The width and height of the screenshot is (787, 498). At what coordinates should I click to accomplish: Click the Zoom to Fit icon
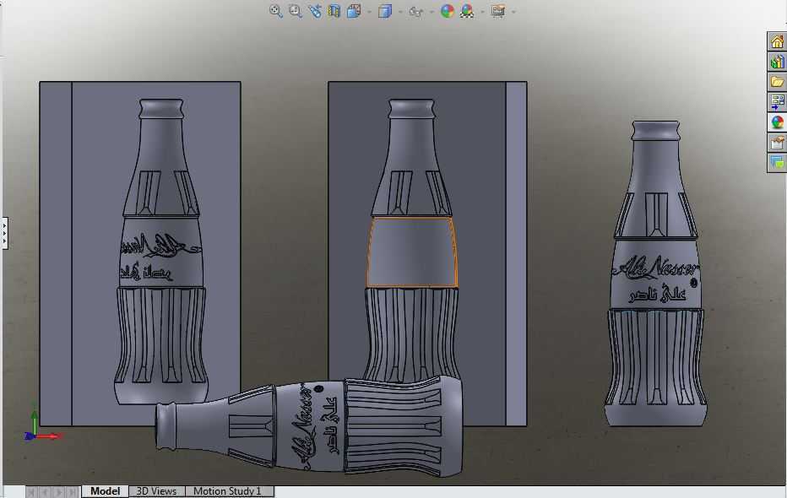tap(275, 10)
